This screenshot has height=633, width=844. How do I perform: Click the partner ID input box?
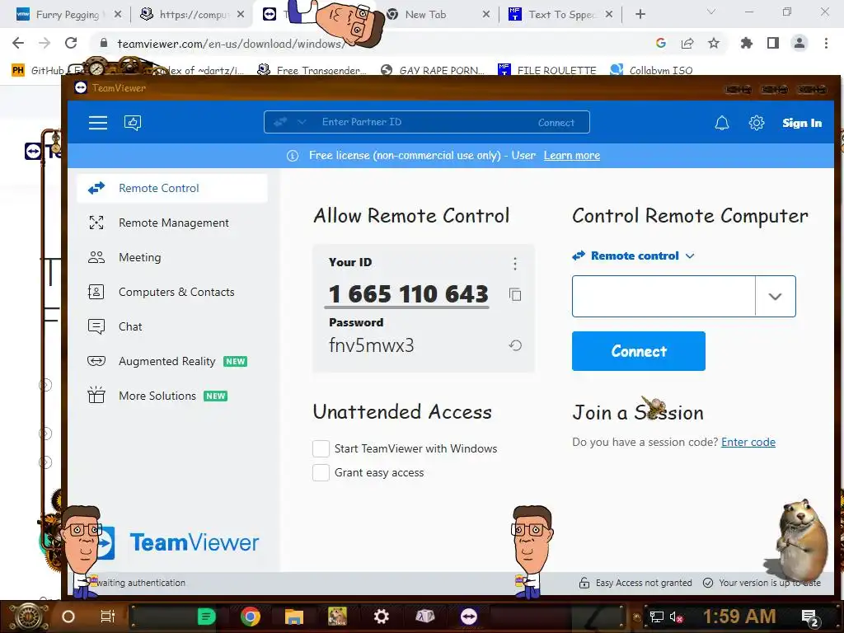(663, 297)
